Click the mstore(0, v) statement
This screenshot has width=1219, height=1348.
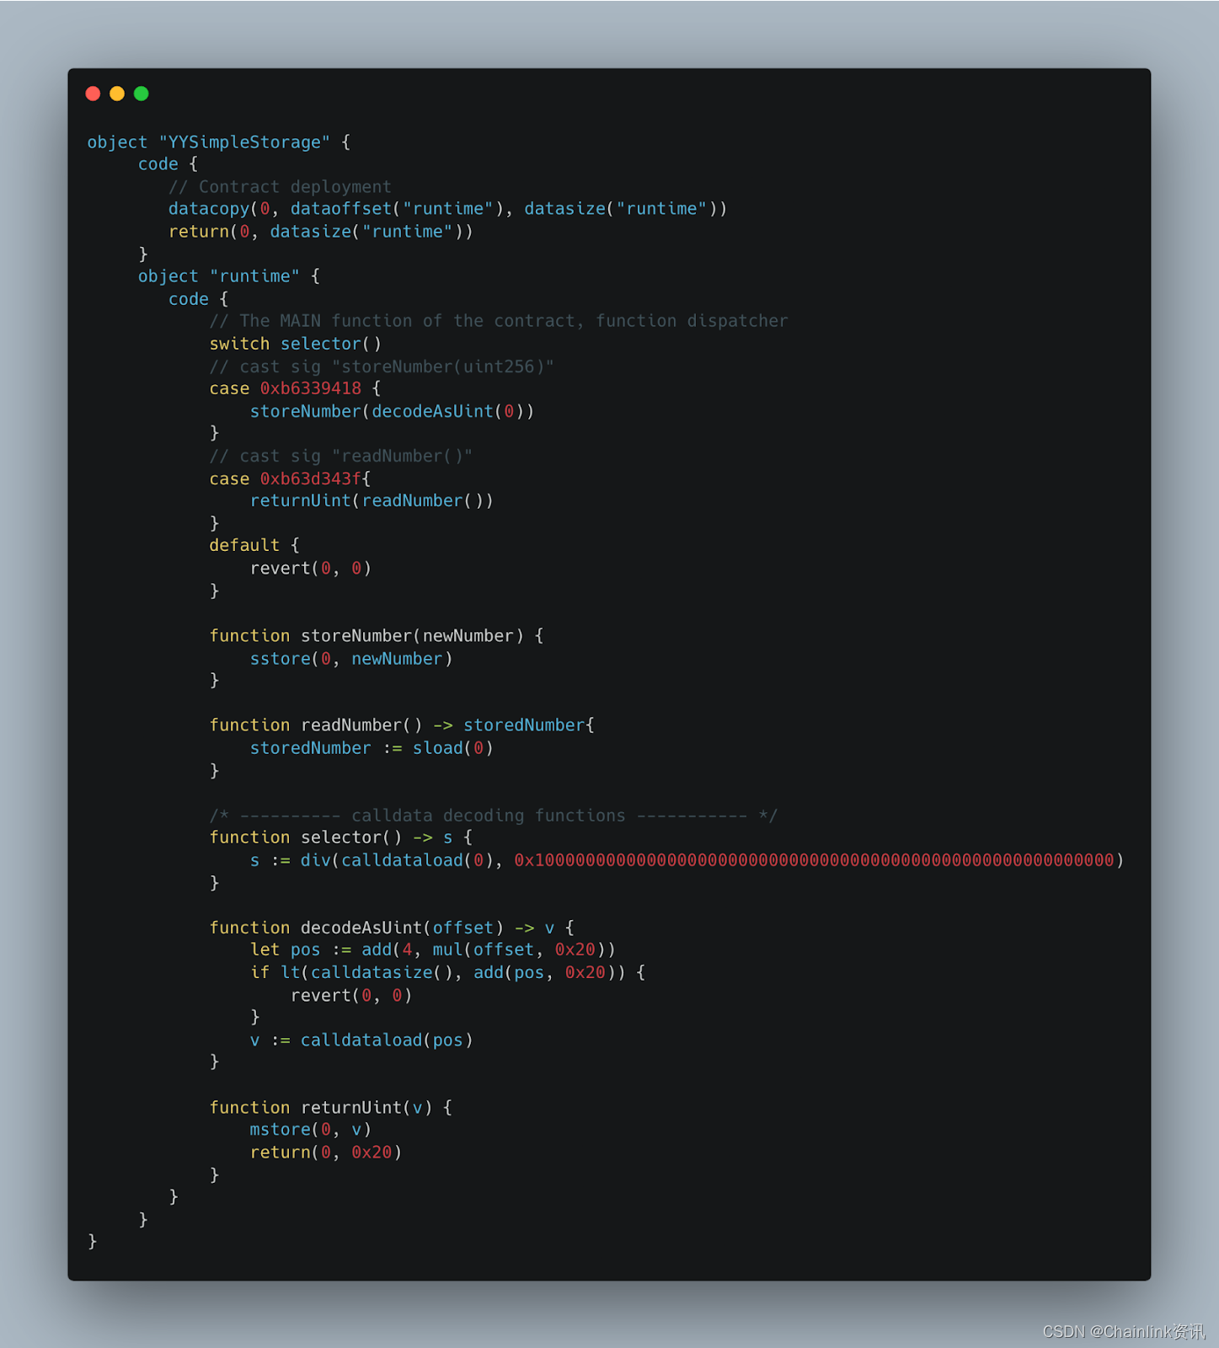(x=310, y=1130)
